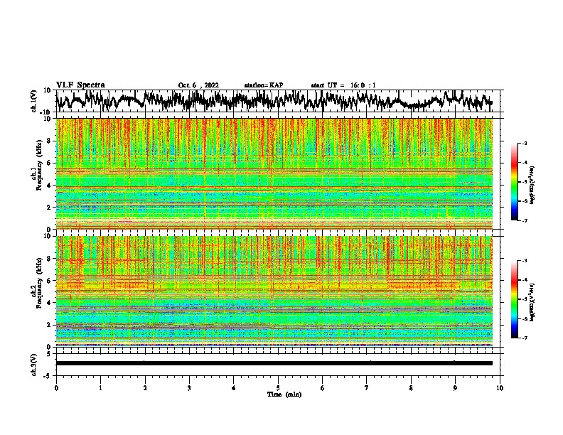Click the "-5" tick on ch.3(V) axis
The width and height of the screenshot is (563, 435).
coord(48,376)
